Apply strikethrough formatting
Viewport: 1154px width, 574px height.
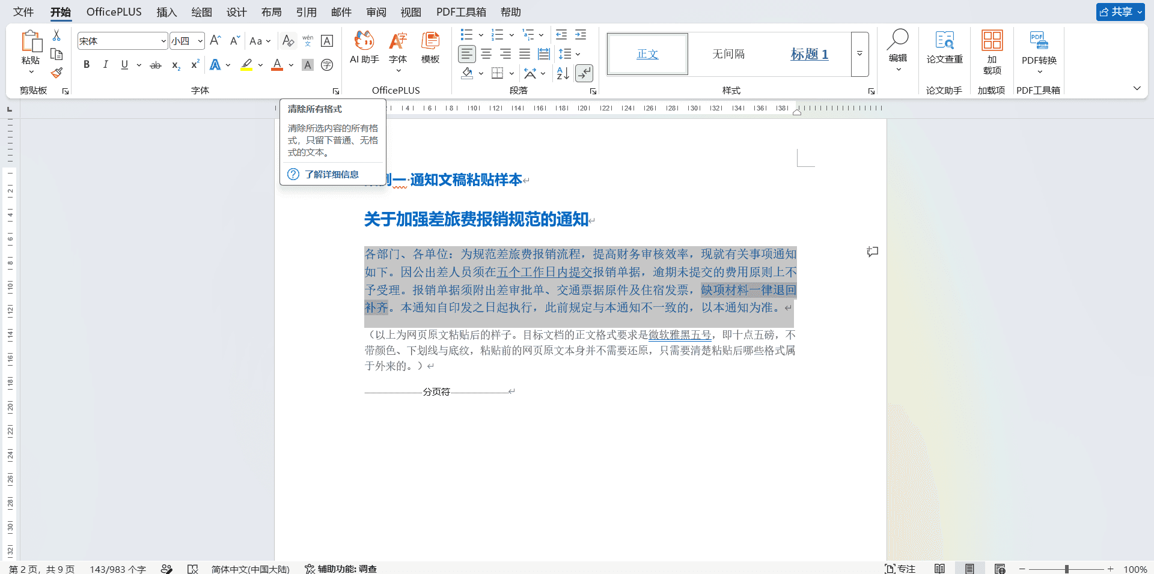tap(156, 65)
